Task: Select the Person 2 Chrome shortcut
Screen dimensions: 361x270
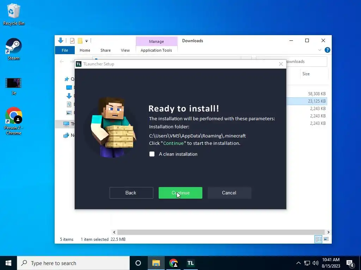Action: [x=14, y=121]
